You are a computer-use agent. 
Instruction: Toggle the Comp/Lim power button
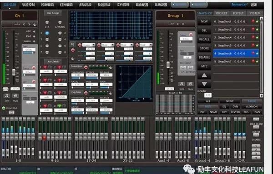[x=86, y=67]
